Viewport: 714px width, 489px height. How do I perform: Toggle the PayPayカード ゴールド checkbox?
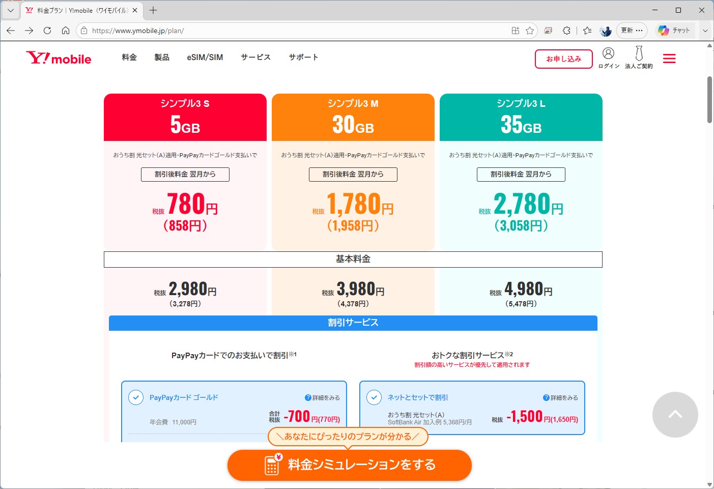(136, 397)
